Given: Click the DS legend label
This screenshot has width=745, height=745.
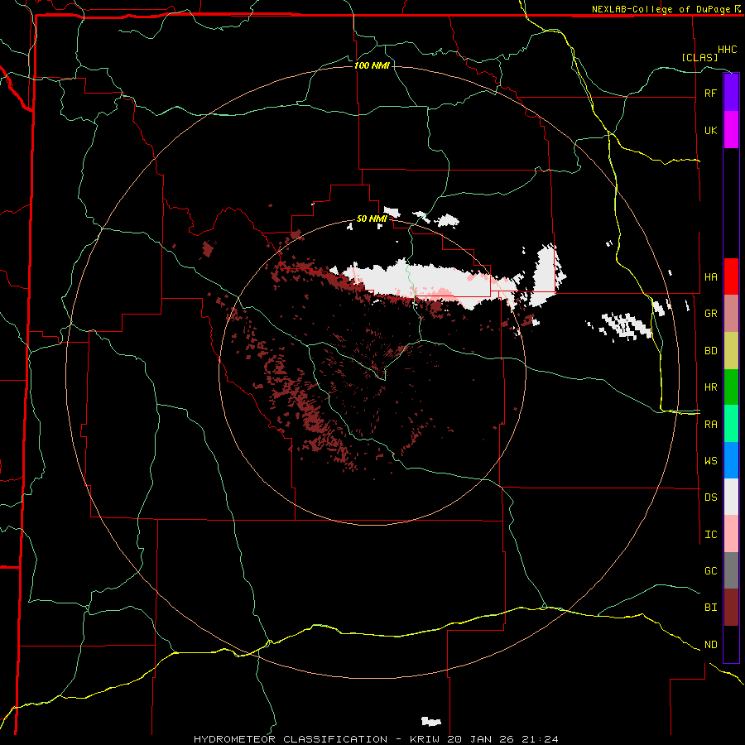Looking at the screenshot, I should [x=710, y=497].
